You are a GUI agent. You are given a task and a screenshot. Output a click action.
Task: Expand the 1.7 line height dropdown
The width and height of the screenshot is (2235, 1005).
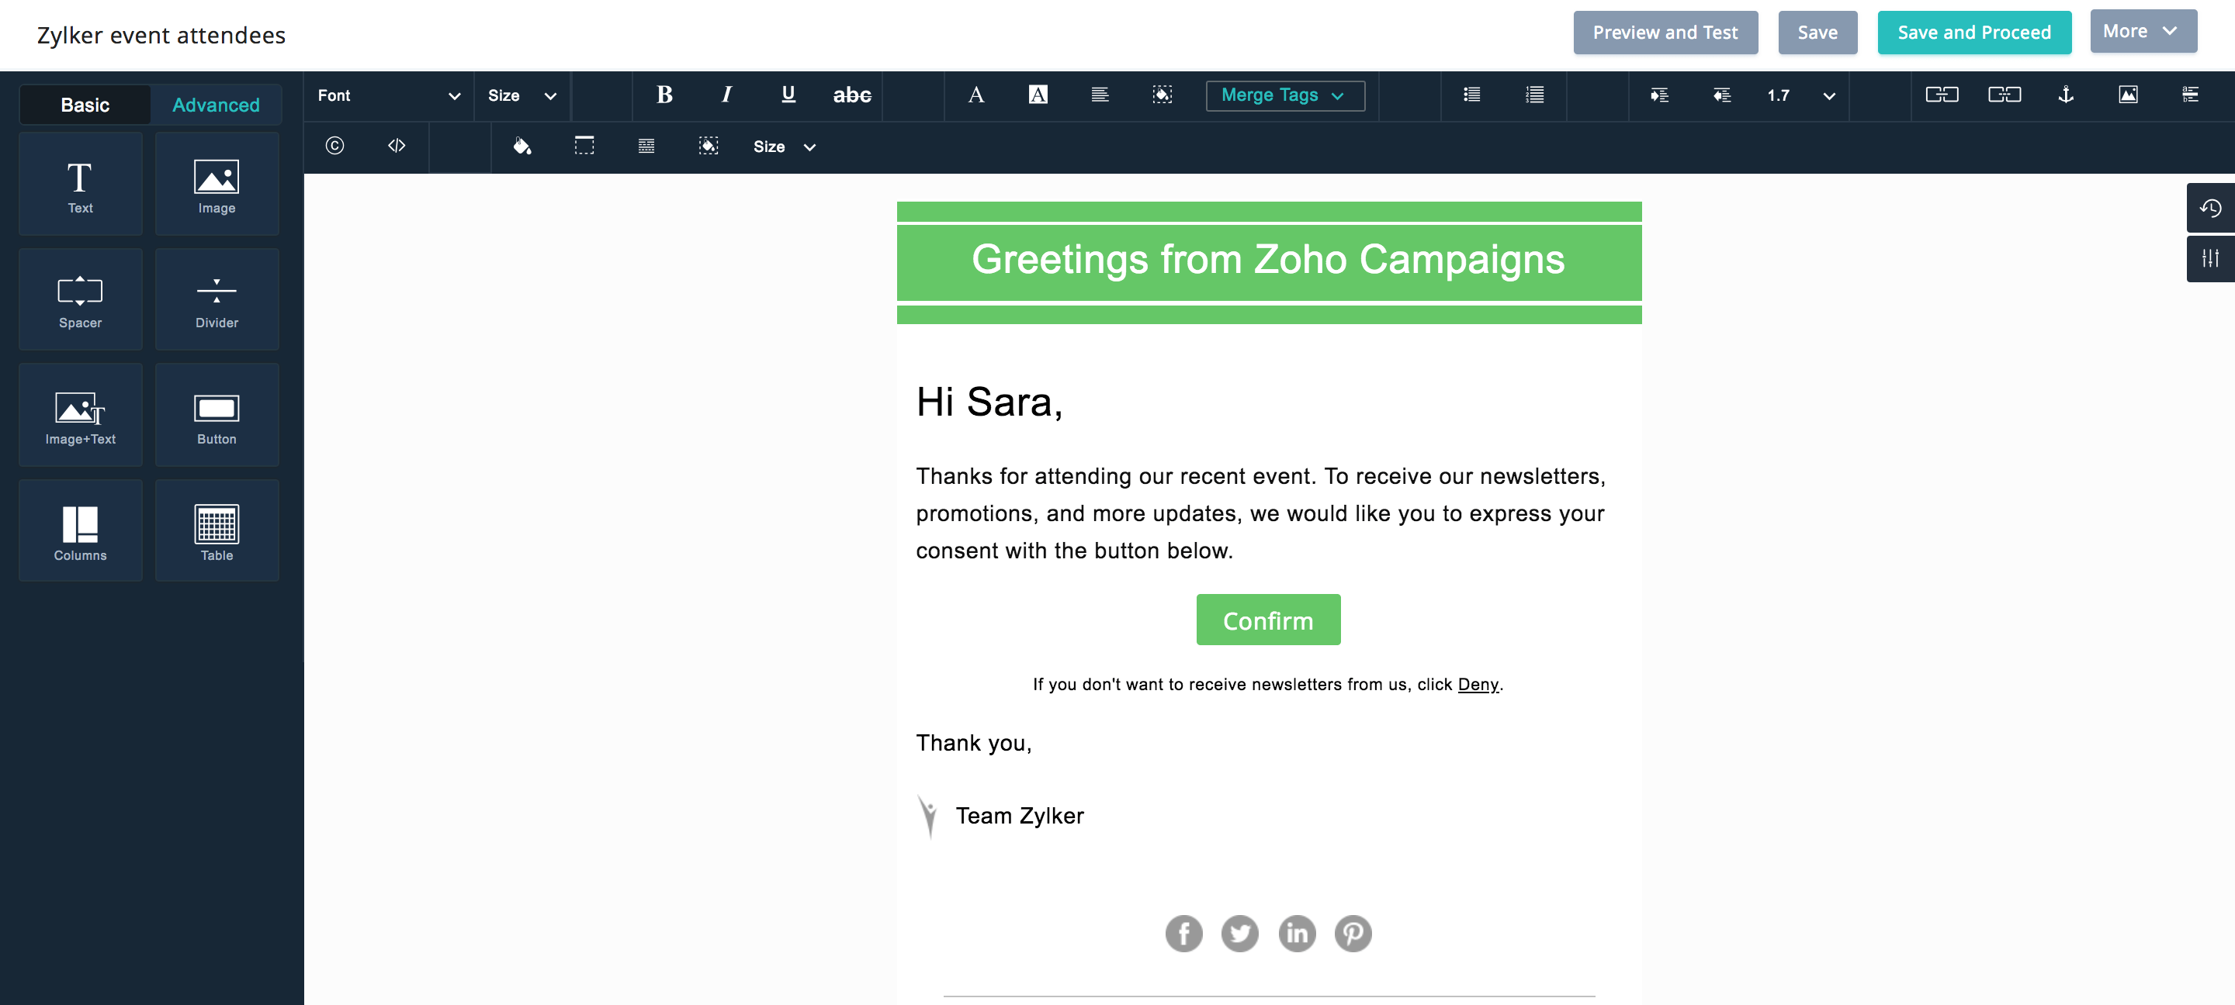[1800, 95]
